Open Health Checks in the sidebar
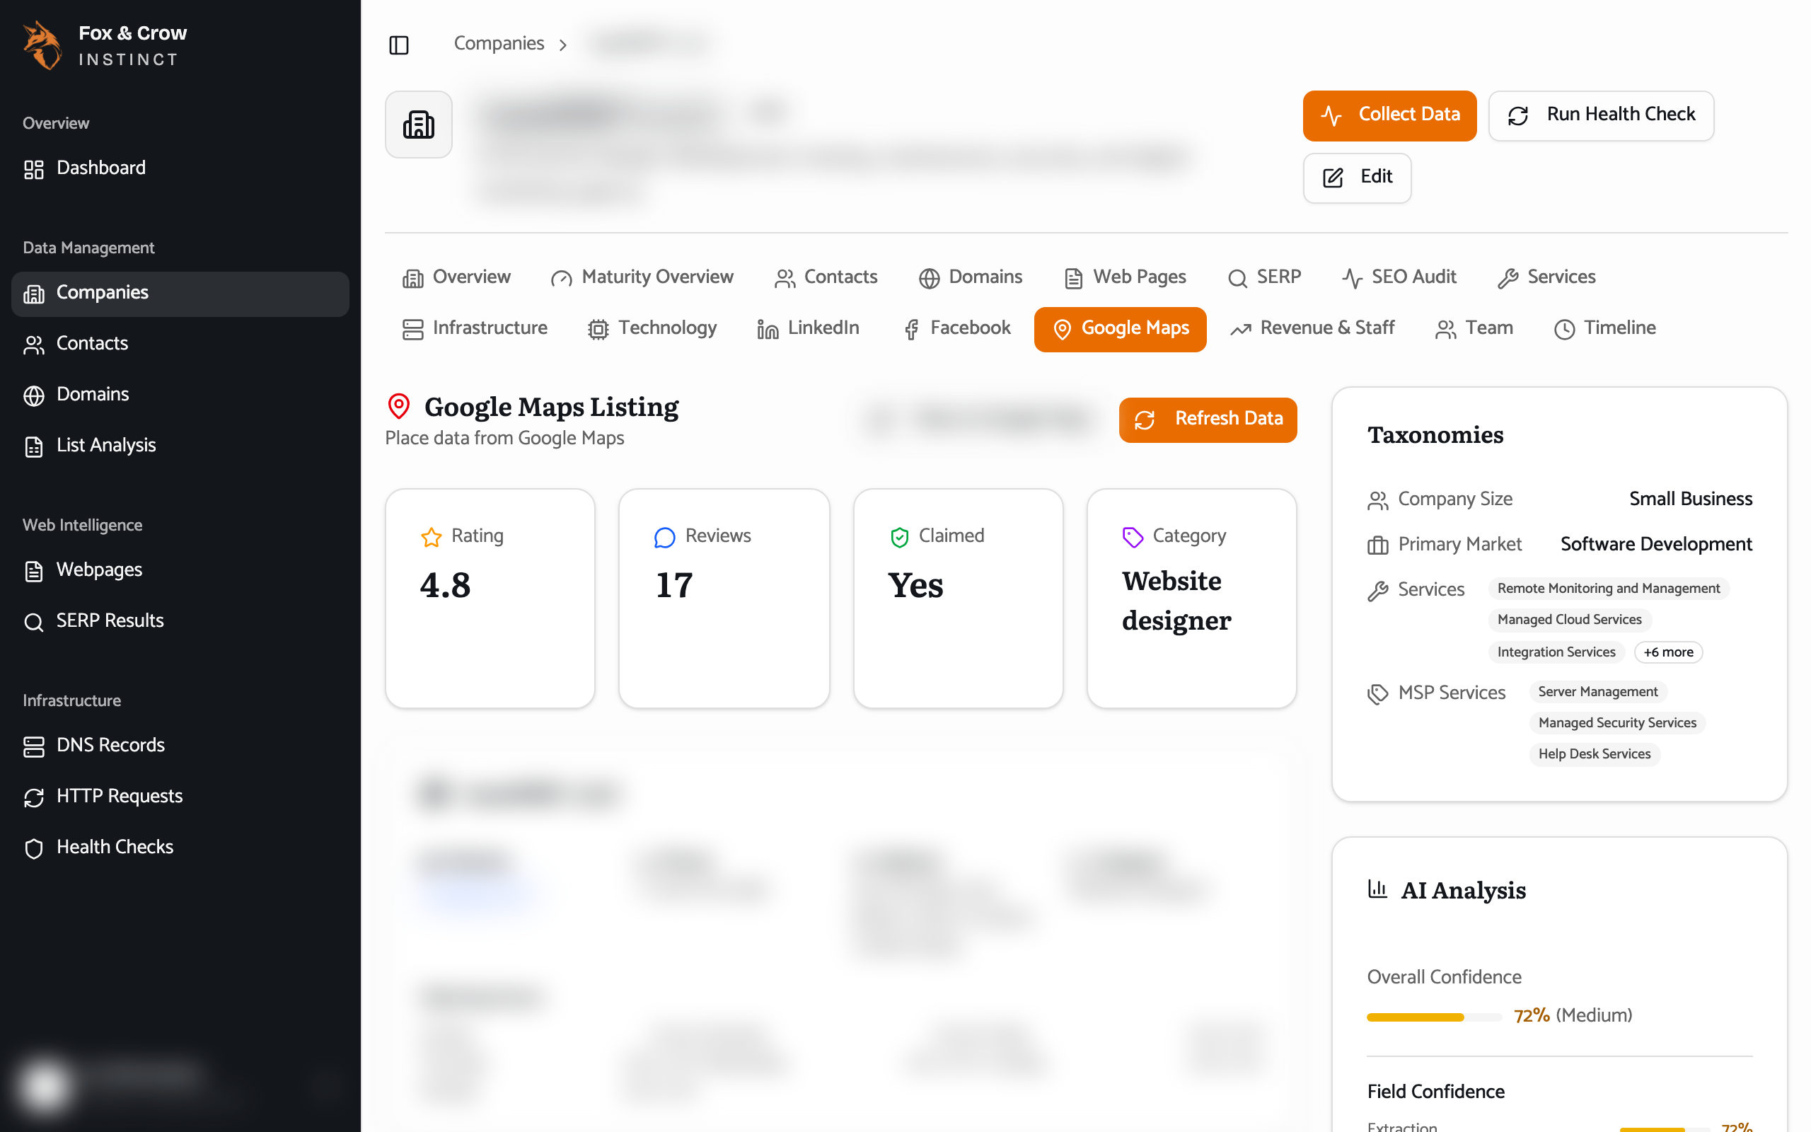 (180, 847)
